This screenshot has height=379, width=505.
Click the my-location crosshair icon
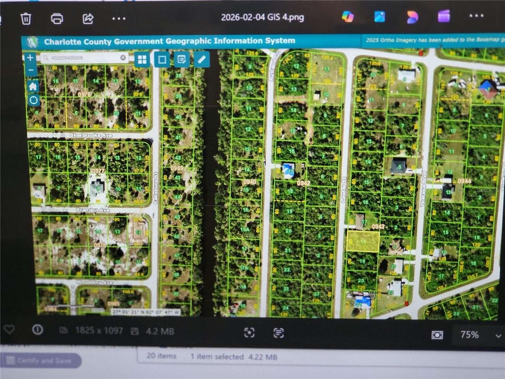point(33,100)
